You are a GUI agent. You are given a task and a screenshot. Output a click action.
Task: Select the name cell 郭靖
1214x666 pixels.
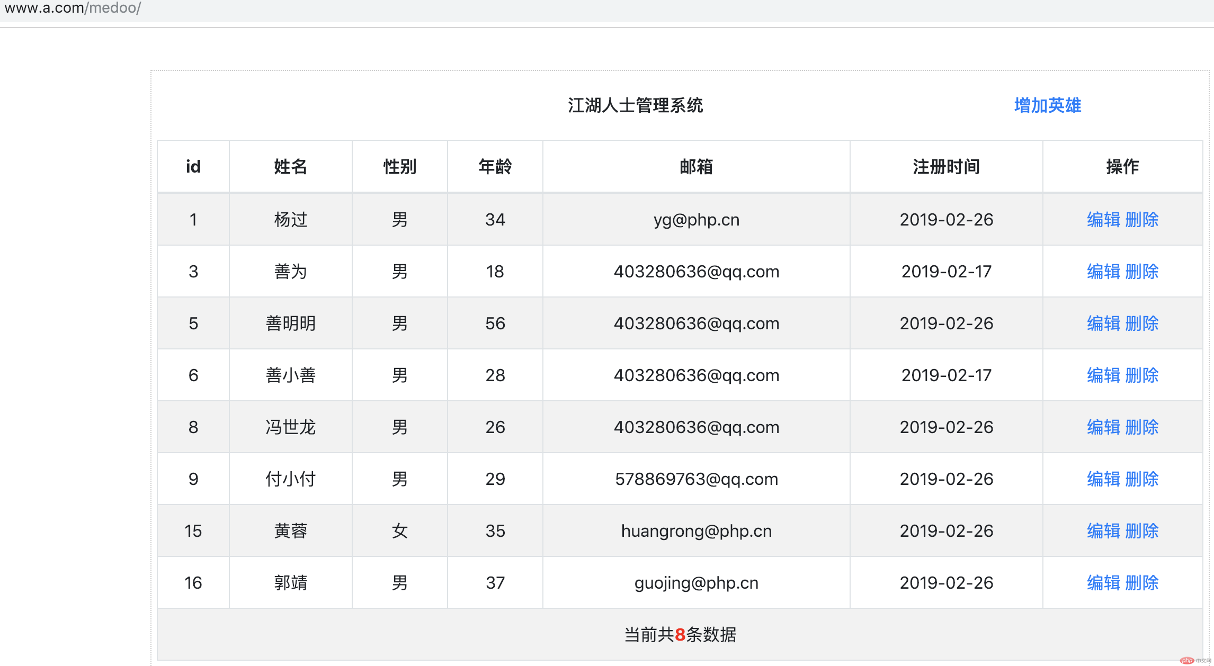point(290,583)
